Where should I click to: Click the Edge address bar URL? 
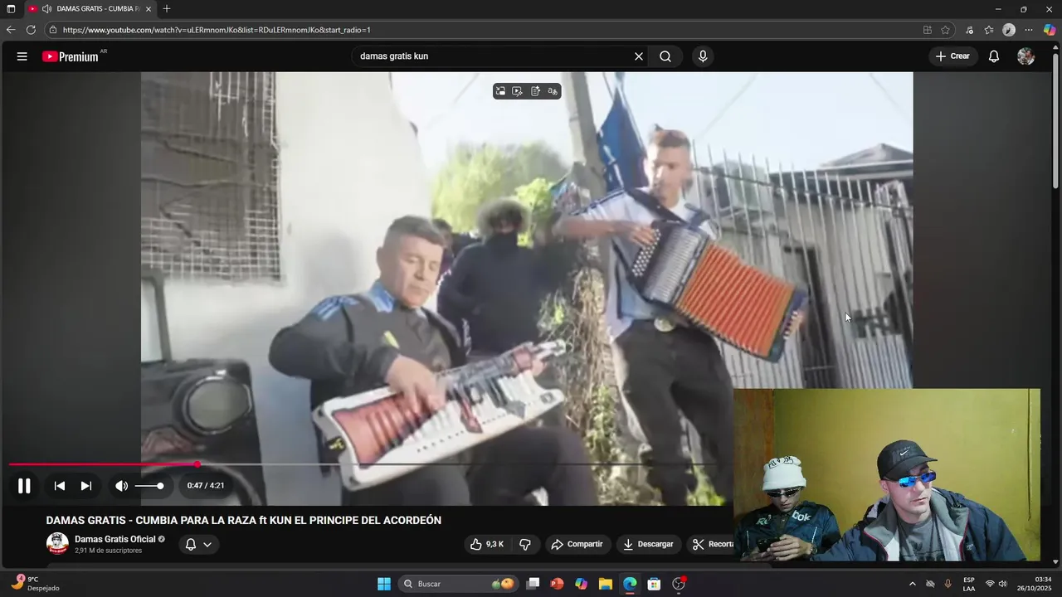[217, 30]
